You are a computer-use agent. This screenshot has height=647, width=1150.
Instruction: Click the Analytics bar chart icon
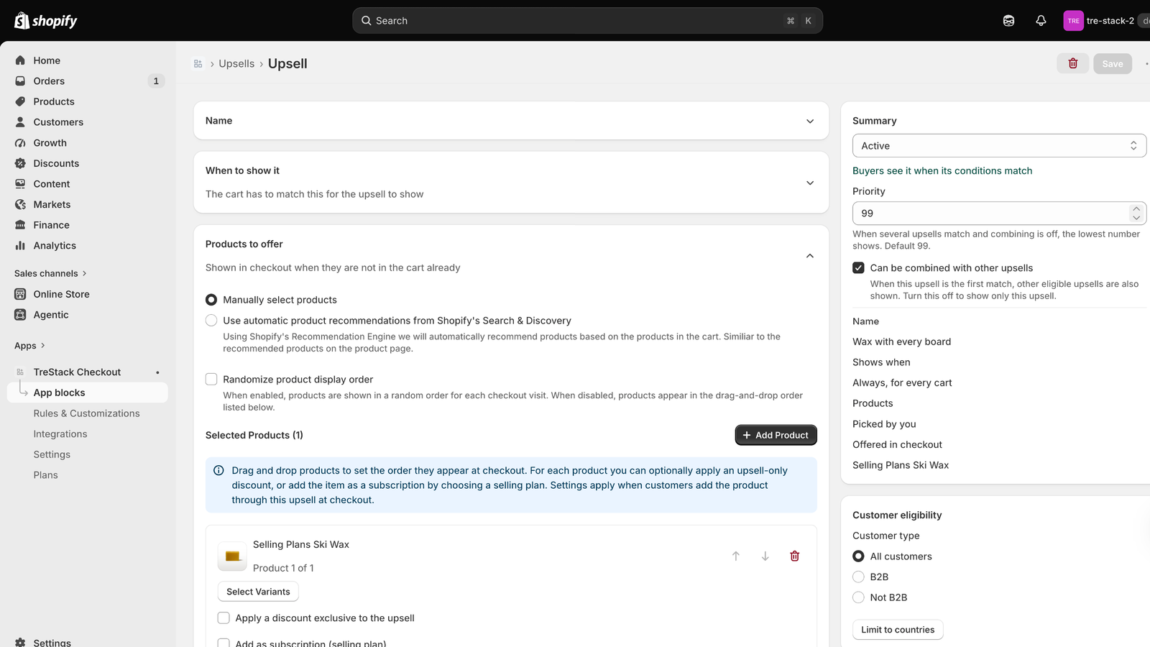[20, 245]
